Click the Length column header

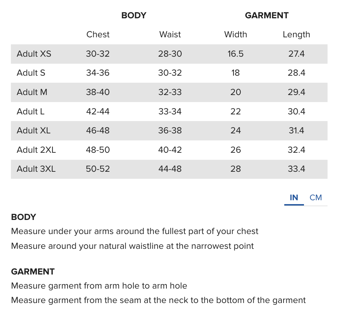(x=296, y=34)
